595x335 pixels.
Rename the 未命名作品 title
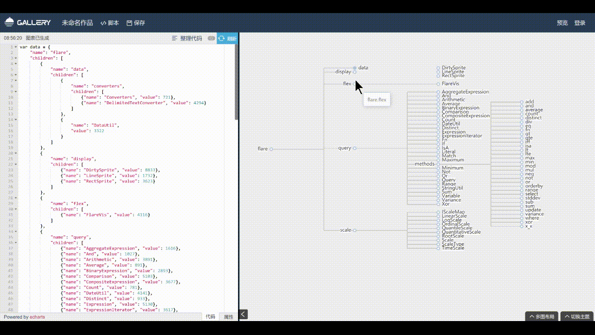coord(77,23)
